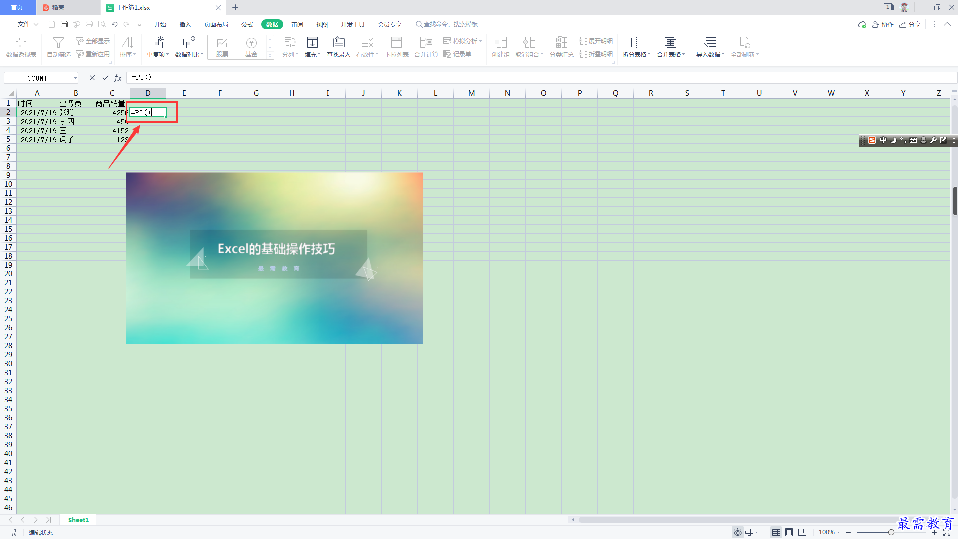Open the 文件 menu dropdown

23,24
